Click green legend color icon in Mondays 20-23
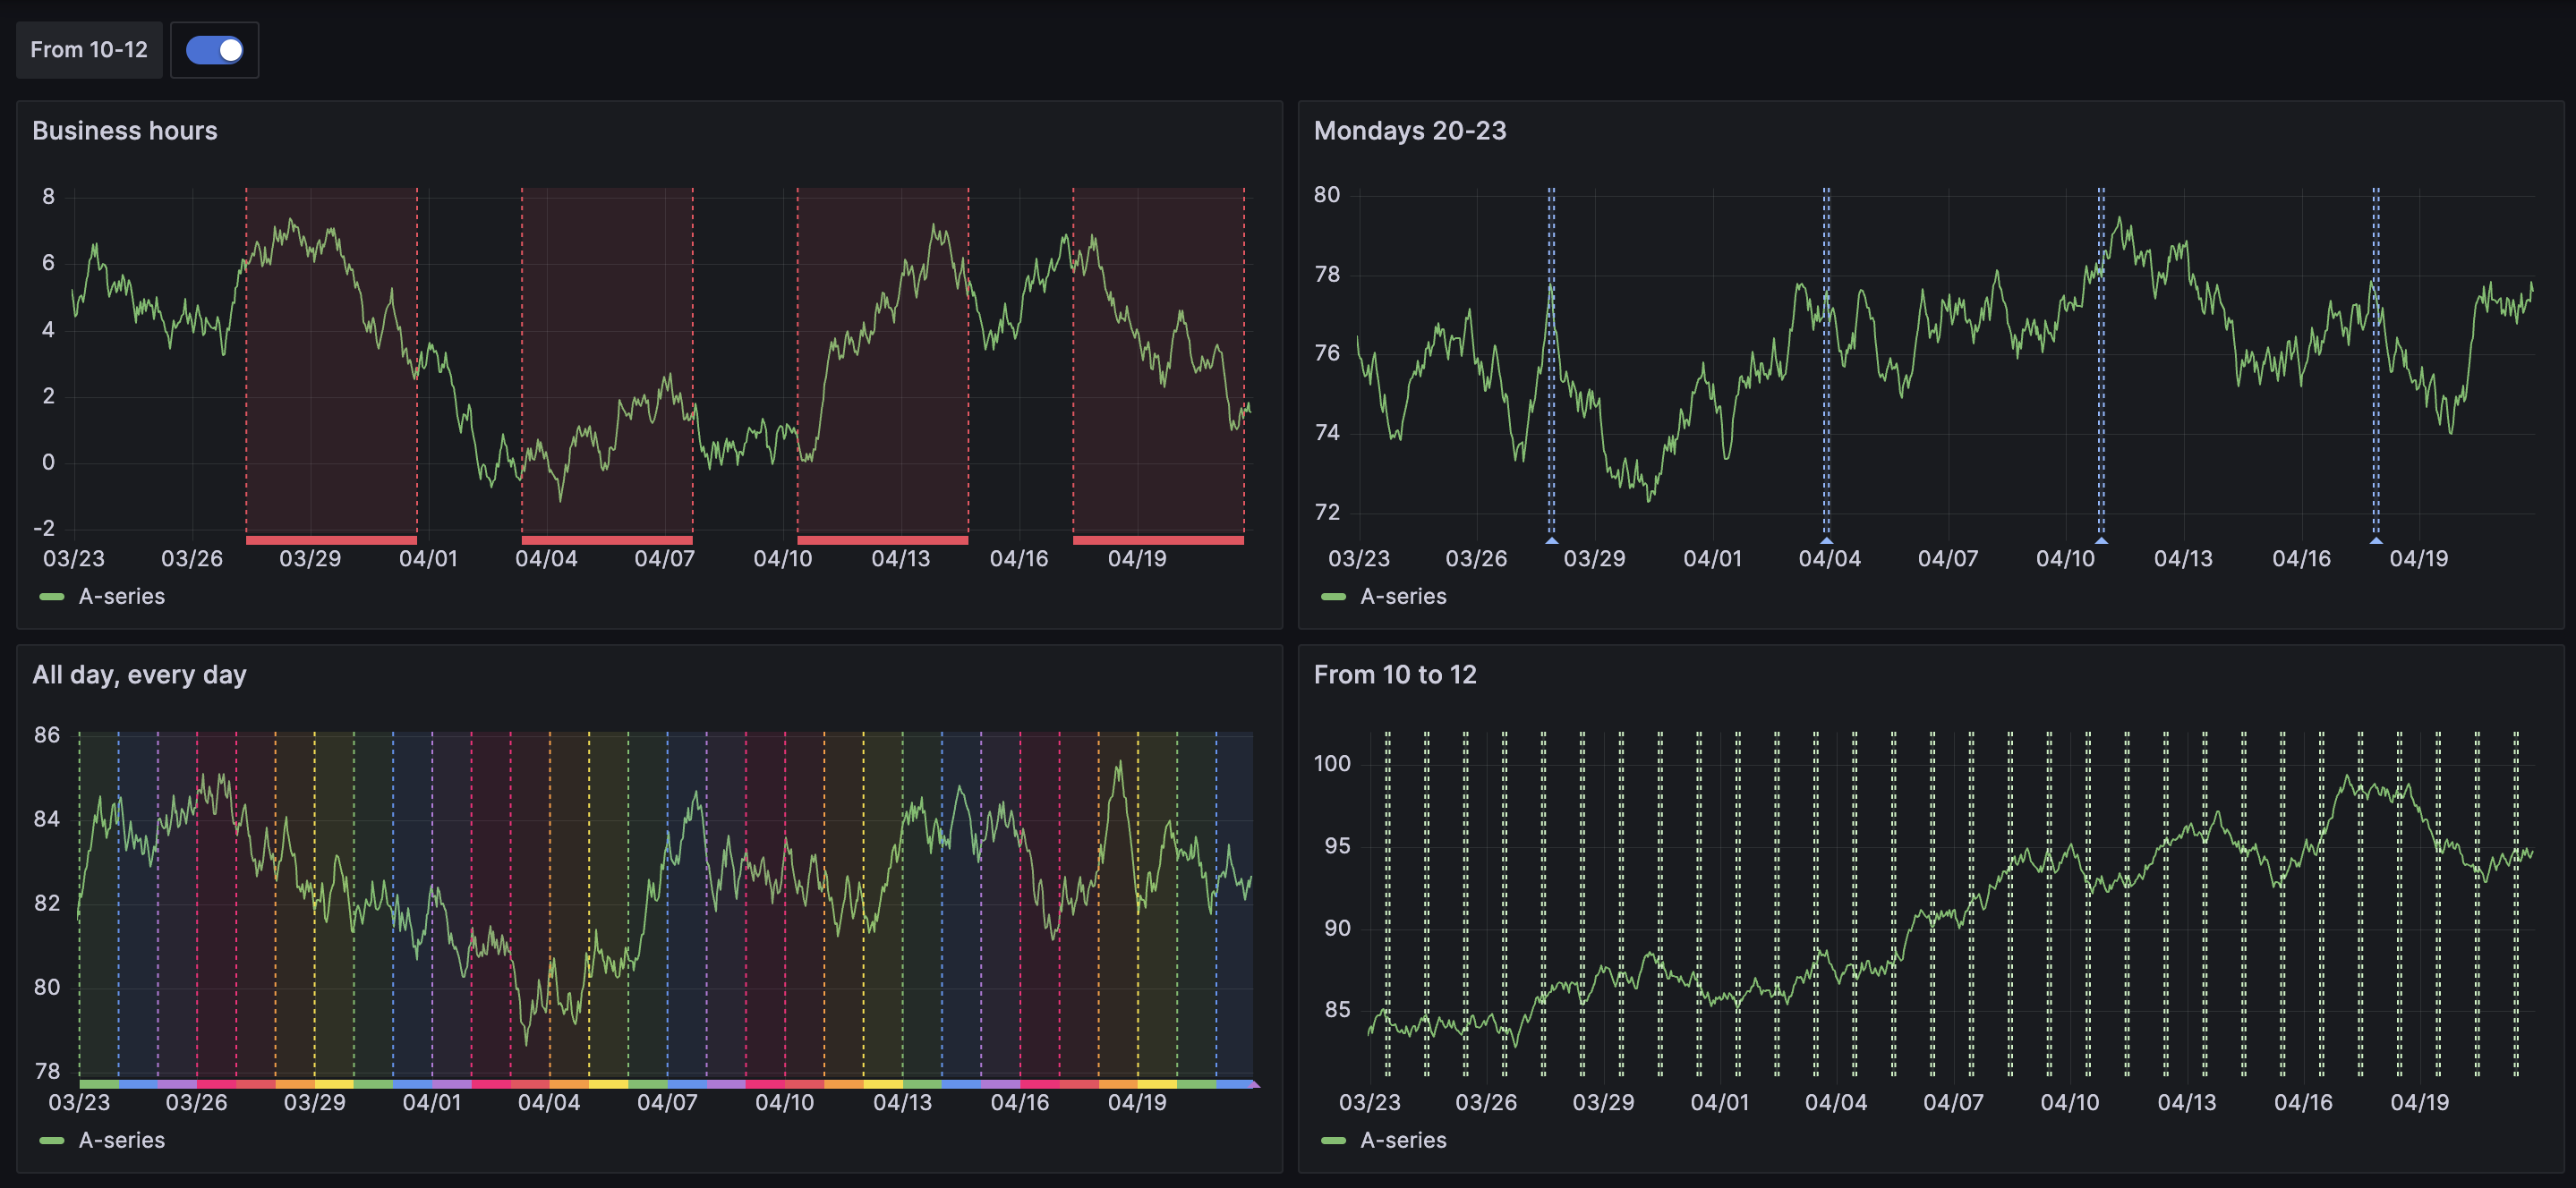 (x=1333, y=597)
